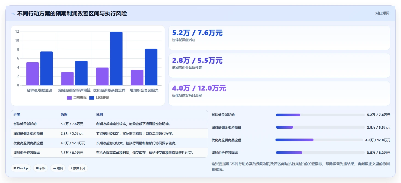
Task: Click the chart x-axis label 增加组合套装曝光
Action: (x=144, y=90)
